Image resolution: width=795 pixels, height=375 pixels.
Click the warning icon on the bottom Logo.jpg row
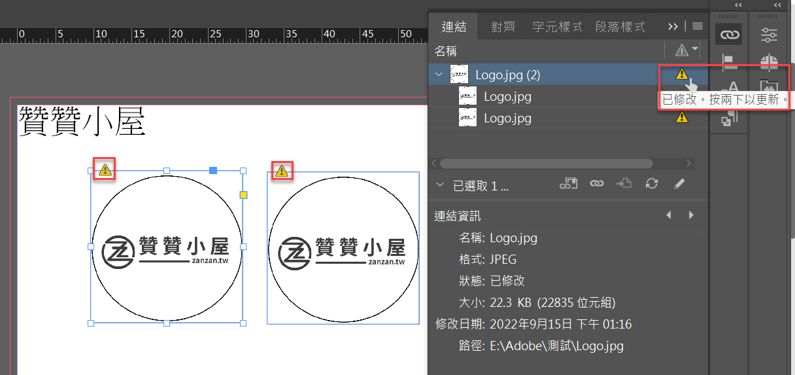(x=681, y=117)
